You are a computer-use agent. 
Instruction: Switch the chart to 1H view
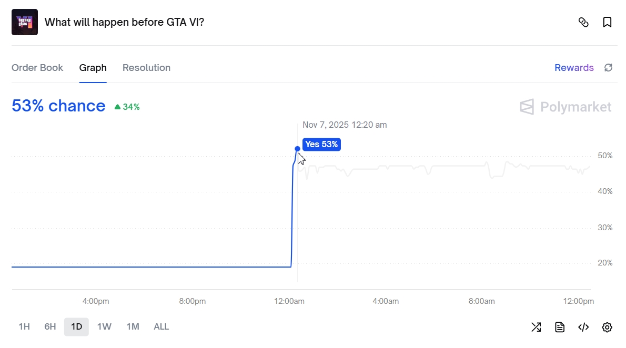[x=23, y=326]
